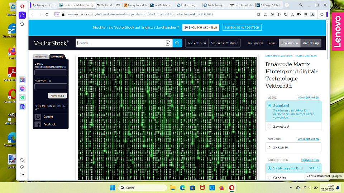
Task: Toggle the VPN badge in address bar
Action: pyautogui.click(x=57, y=14)
